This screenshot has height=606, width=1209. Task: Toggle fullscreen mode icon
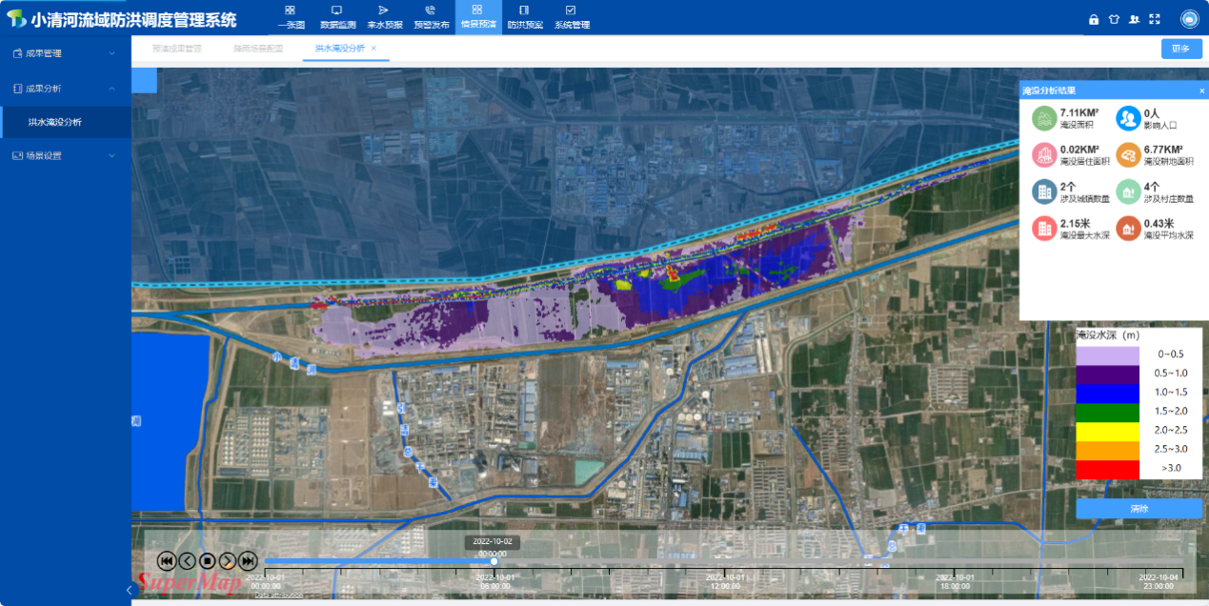click(x=1154, y=19)
